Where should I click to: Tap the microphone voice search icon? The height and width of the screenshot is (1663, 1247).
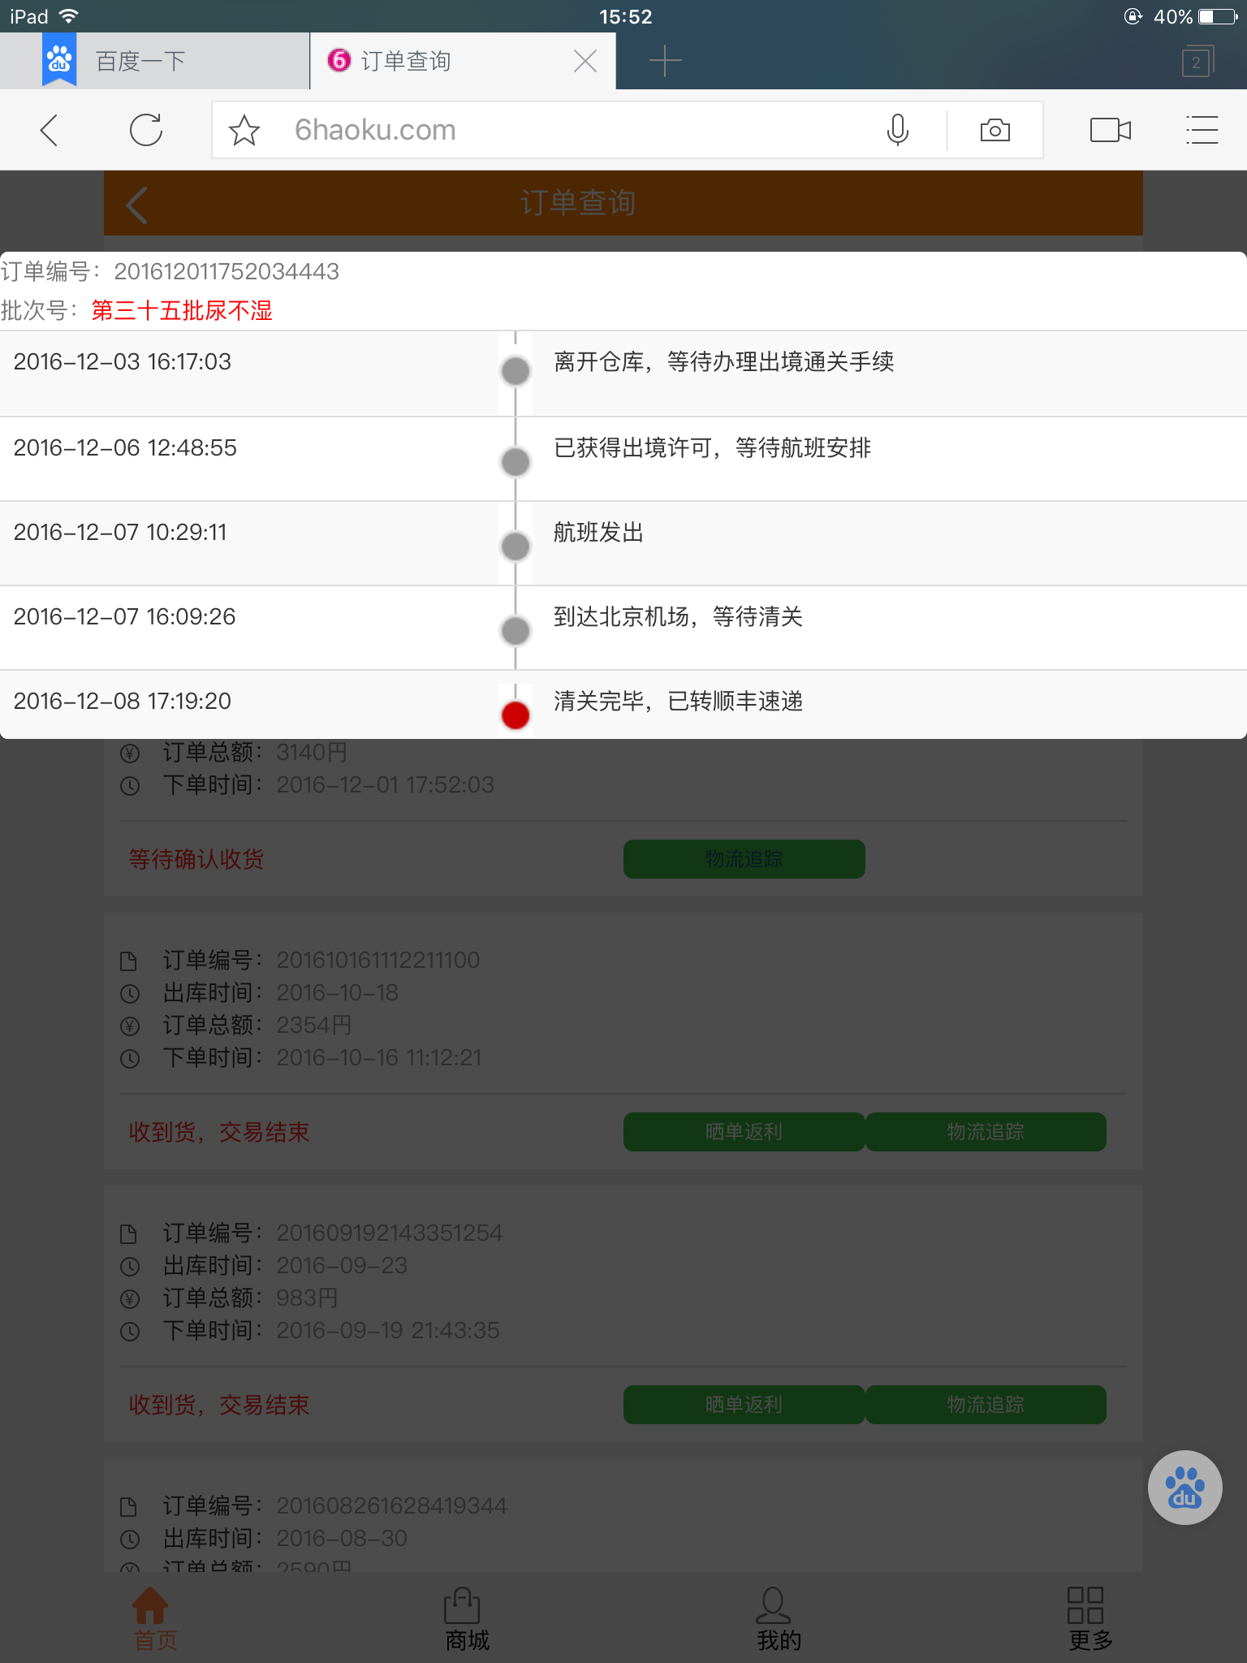(x=898, y=130)
